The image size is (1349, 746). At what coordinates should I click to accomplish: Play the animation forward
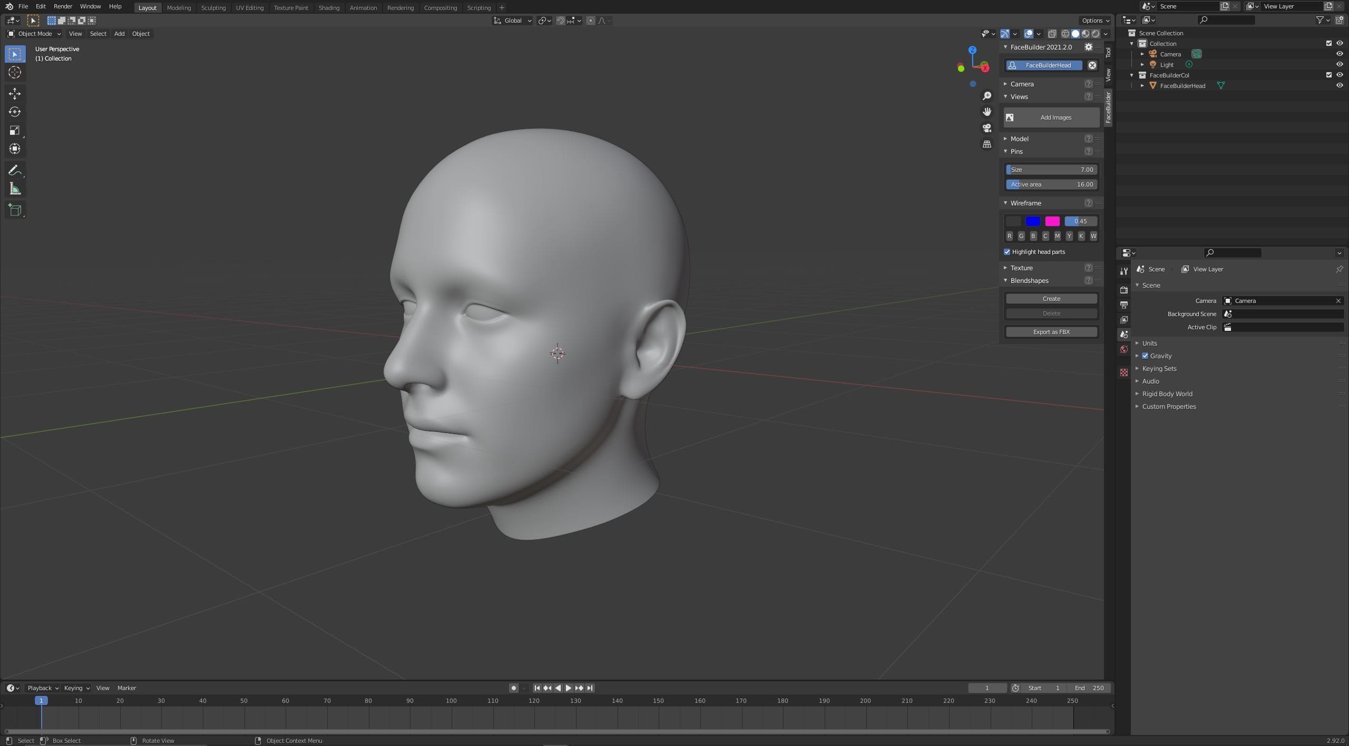tap(568, 688)
